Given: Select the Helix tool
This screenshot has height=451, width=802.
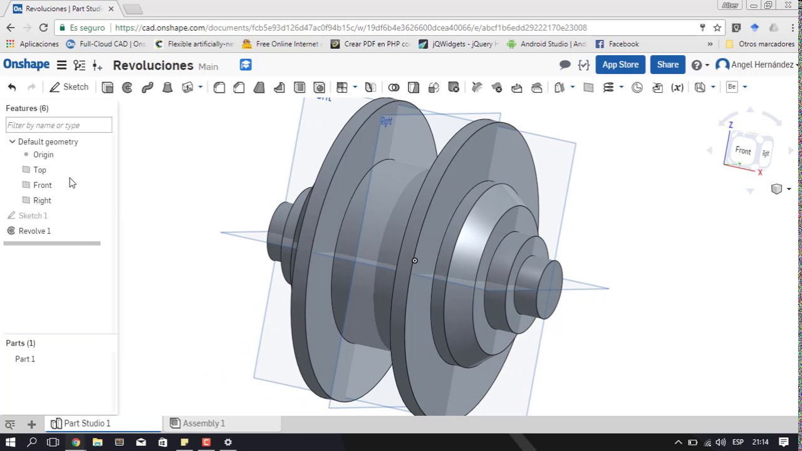Looking at the screenshot, I should 608,88.
